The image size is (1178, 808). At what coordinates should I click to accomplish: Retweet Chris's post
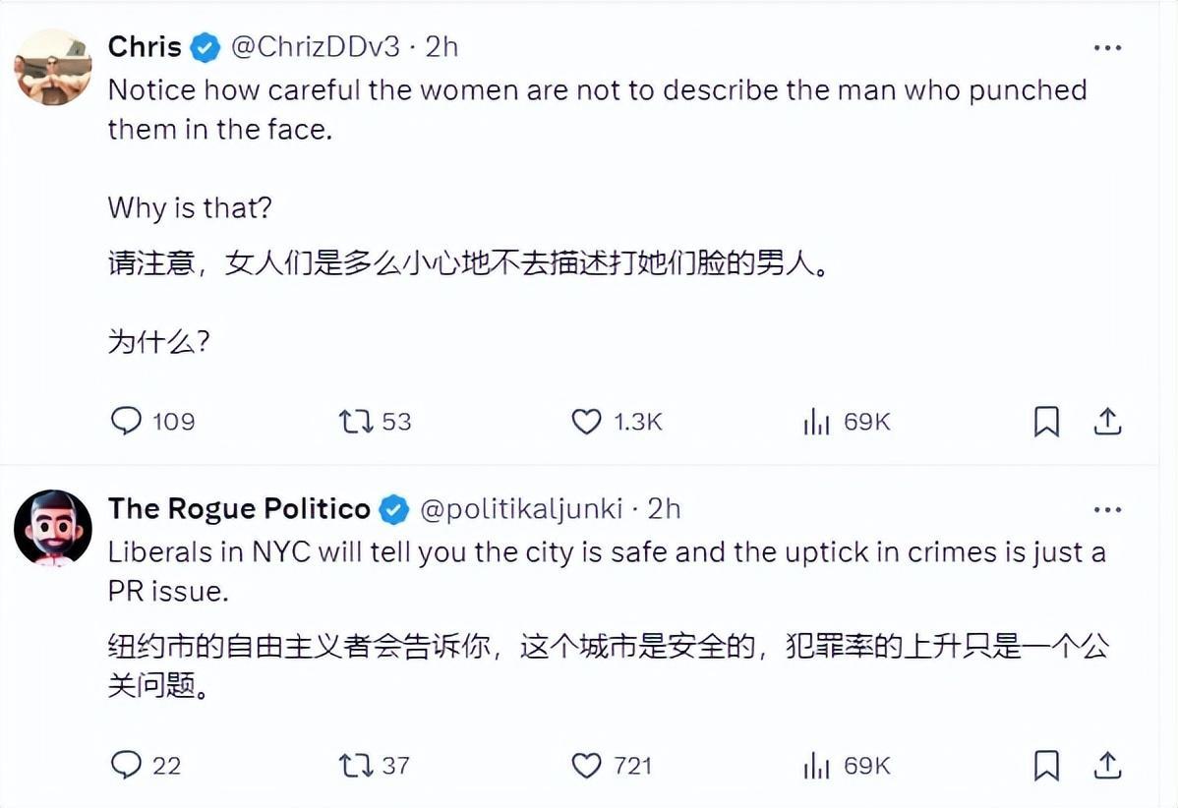[x=355, y=422]
